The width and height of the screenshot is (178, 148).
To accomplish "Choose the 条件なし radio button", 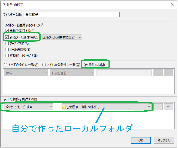I will pos(86,65).
